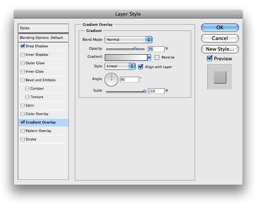258x204 pixels.
Task: Tick the Color Overlay checkbox
Action: 23,114
